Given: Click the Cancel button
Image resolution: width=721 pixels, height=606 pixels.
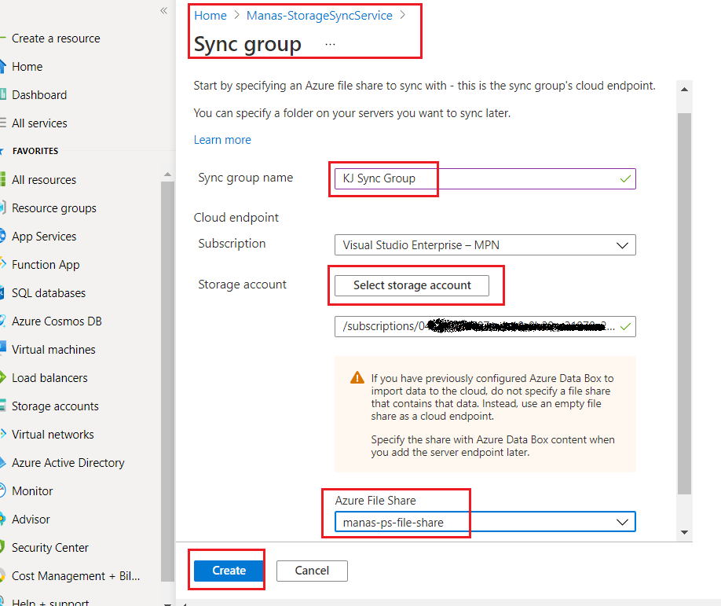Looking at the screenshot, I should [312, 571].
